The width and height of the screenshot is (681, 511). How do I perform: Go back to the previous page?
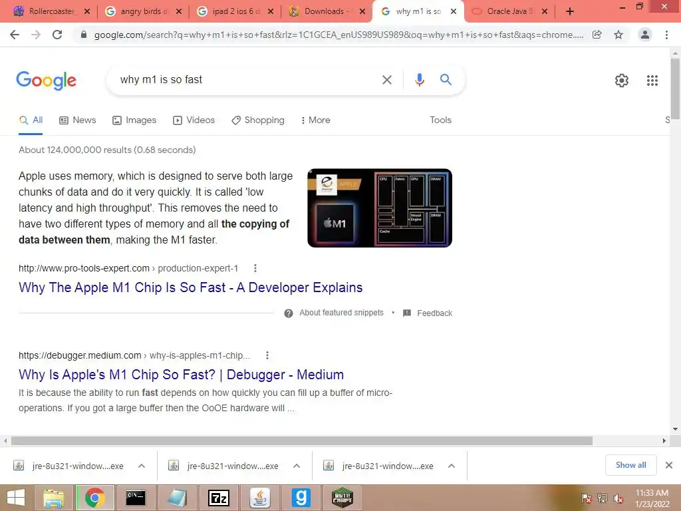pos(15,35)
